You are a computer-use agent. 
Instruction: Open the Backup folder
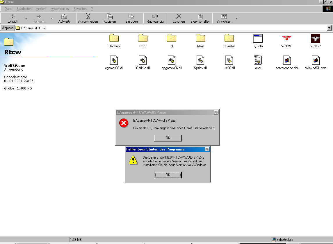point(114,41)
